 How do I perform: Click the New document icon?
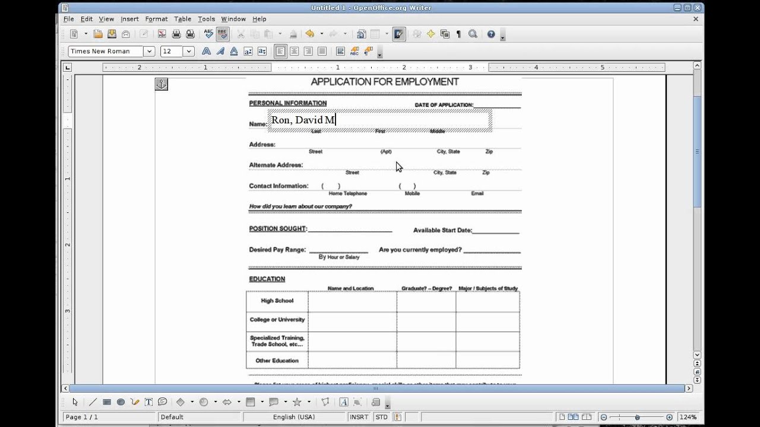74,34
